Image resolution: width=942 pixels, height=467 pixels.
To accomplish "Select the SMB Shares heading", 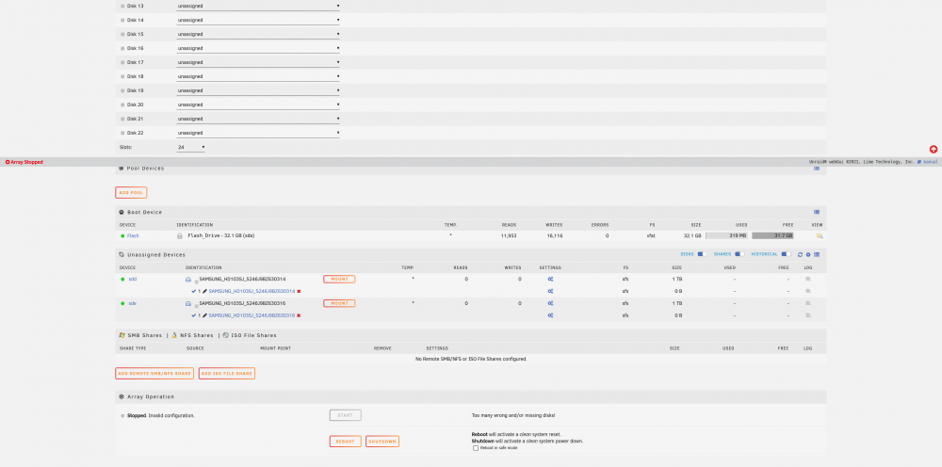I will [x=145, y=335].
